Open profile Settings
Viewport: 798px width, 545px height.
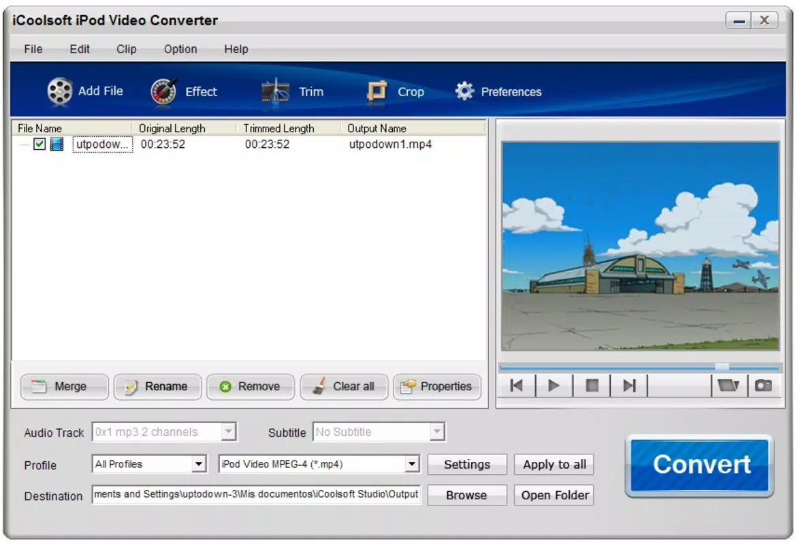(x=467, y=465)
